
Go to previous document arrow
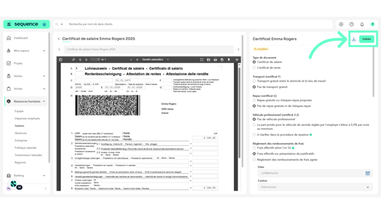pos(59,50)
